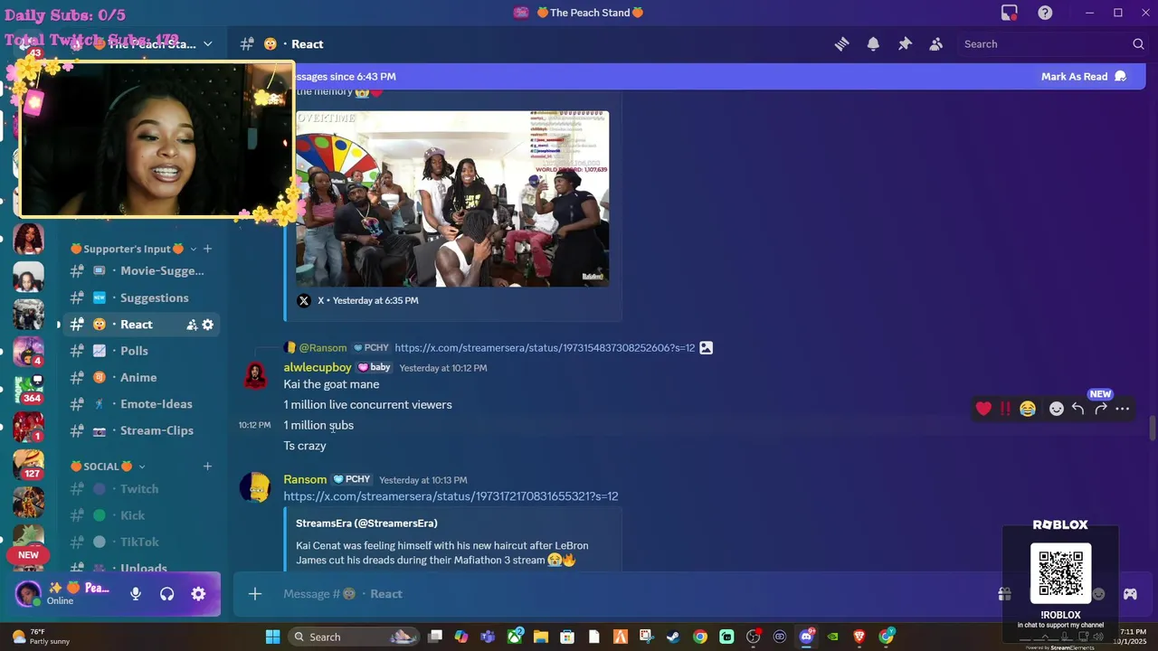The image size is (1158, 651).
Task: Click the weather widget showing 76°F
Action: [x=41, y=637]
